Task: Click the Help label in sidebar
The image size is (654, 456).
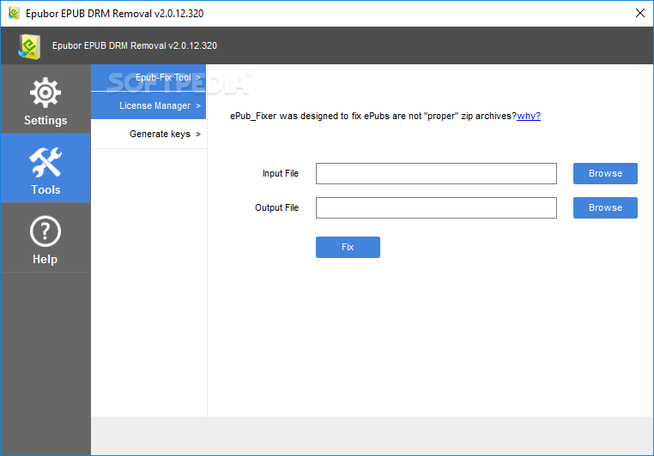Action: (x=45, y=259)
